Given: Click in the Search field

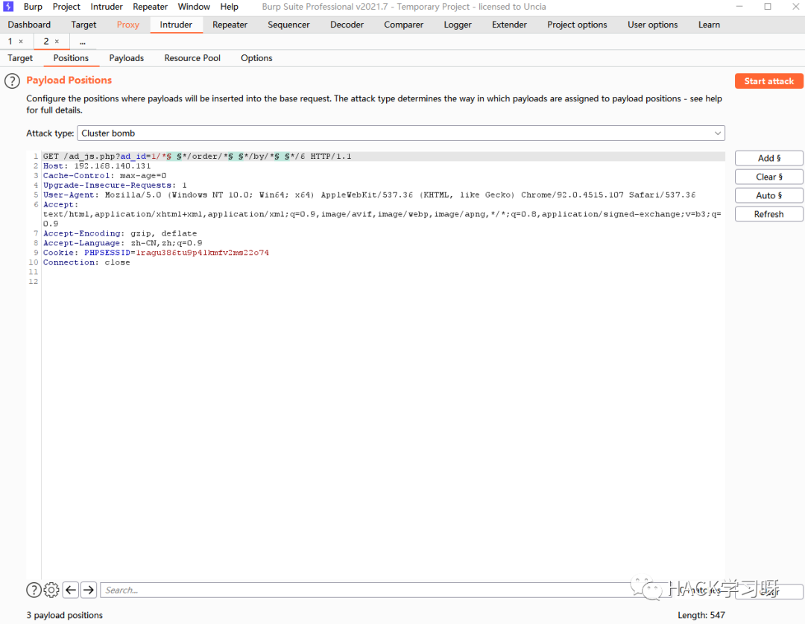Looking at the screenshot, I should [x=385, y=590].
